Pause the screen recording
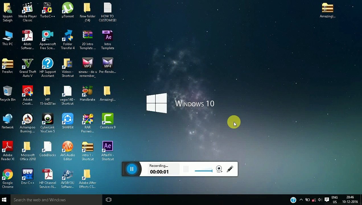362x205 pixels. (132, 169)
